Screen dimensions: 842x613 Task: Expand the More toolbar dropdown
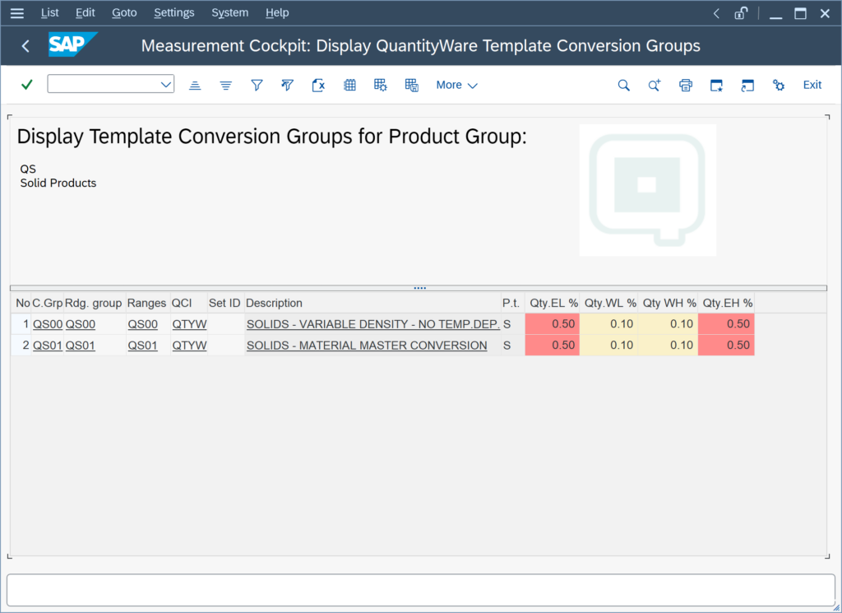tap(456, 85)
